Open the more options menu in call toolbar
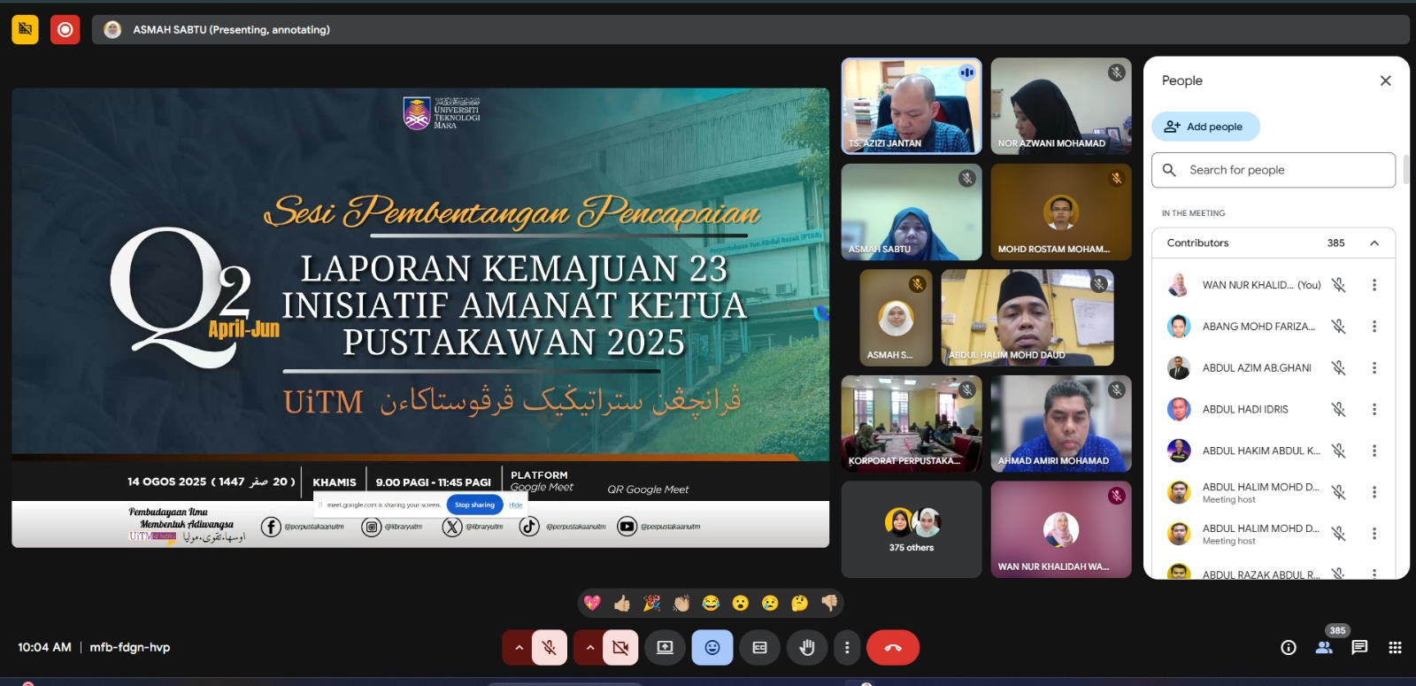1416x686 pixels. pyautogui.click(x=847, y=648)
